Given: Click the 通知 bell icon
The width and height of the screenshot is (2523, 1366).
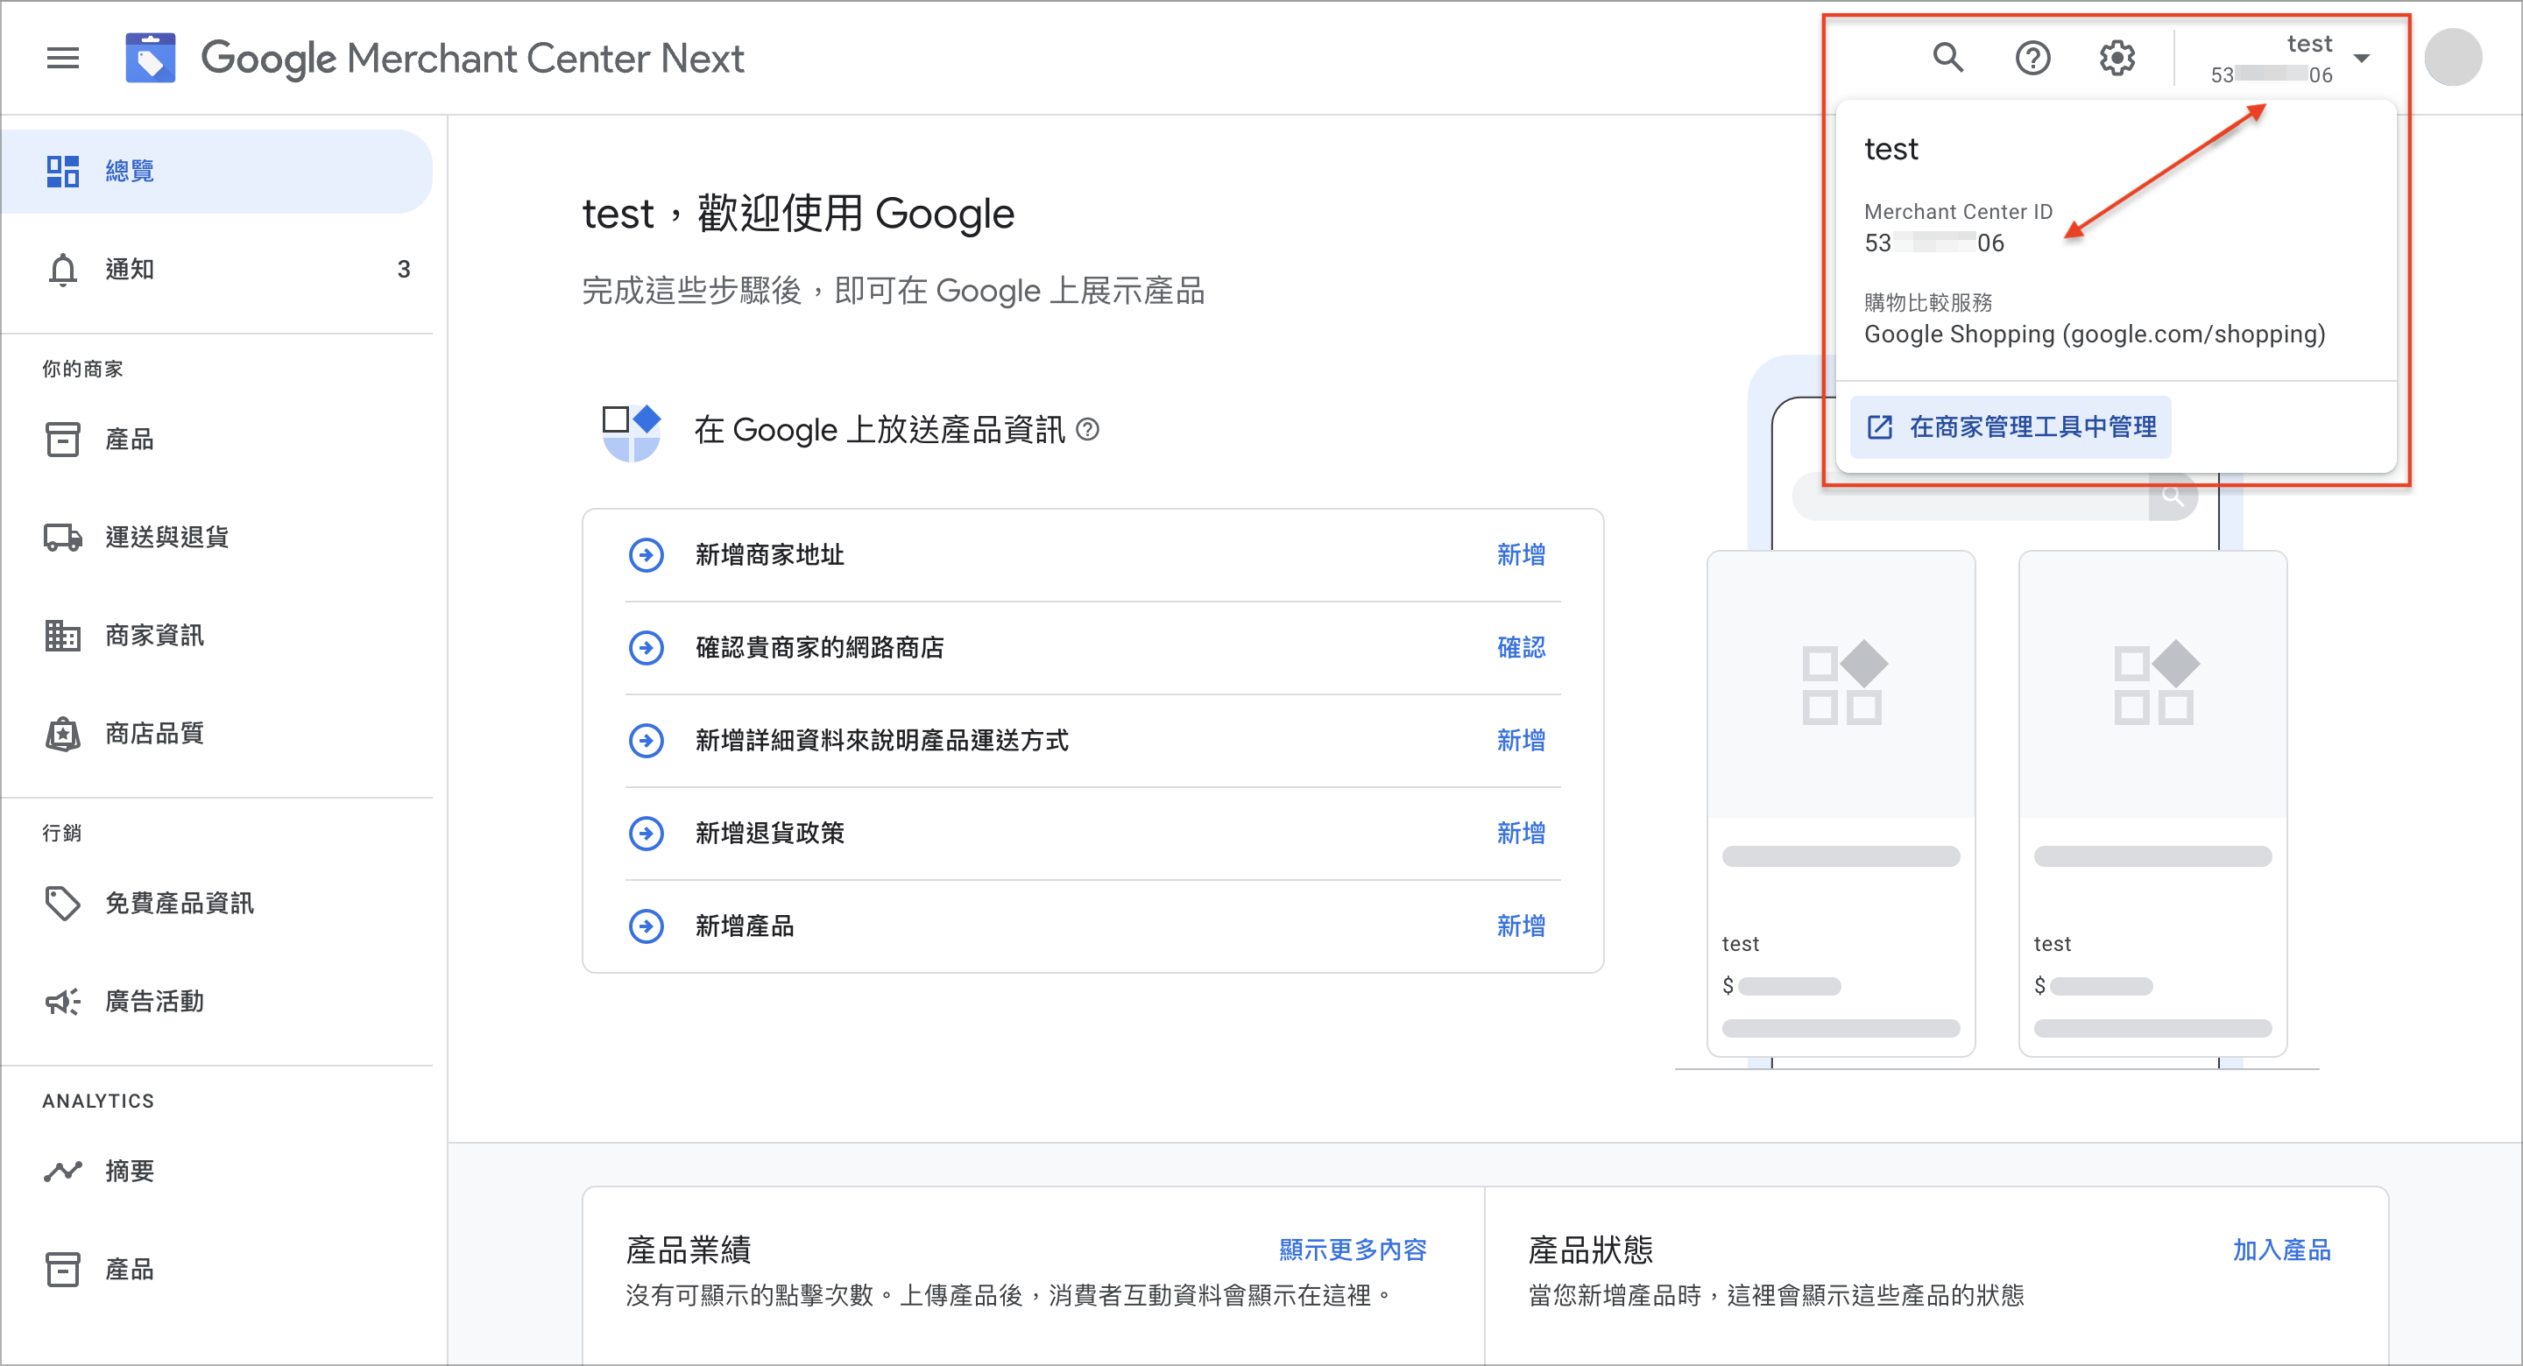Looking at the screenshot, I should click(x=63, y=270).
